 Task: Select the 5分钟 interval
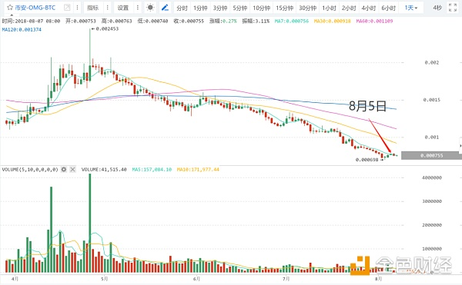pyautogui.click(x=239, y=8)
